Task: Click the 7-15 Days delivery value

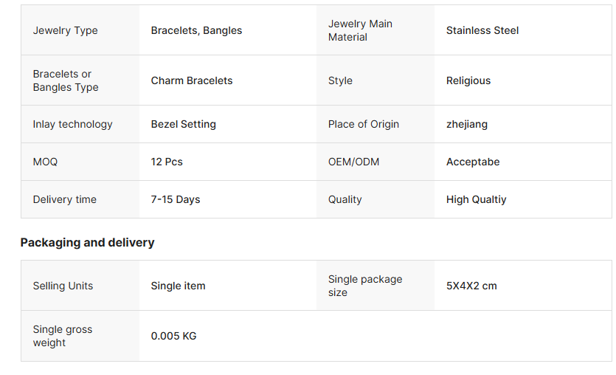Action: pyautogui.click(x=176, y=200)
